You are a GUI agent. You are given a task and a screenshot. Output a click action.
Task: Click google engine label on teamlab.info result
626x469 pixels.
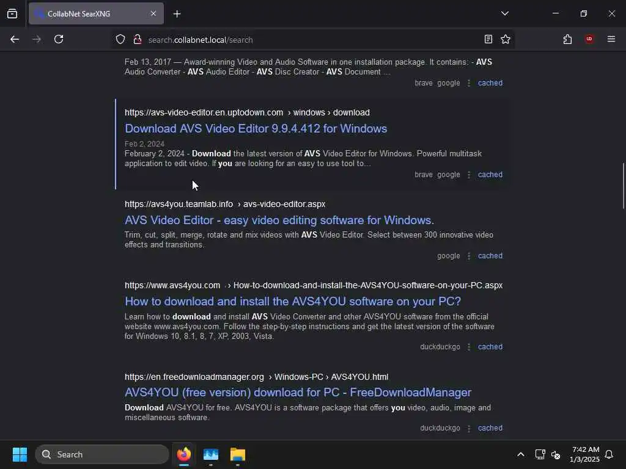[448, 256]
